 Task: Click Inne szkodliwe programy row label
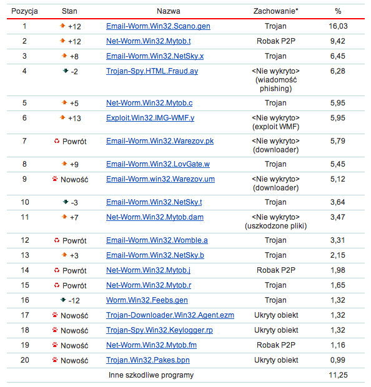tap(151, 375)
